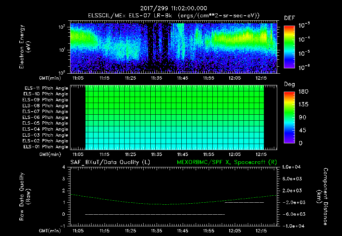The width and height of the screenshot is (342, 236).
Task: Click the 3 tick on Raw Data Quality axis
Action: tap(63, 179)
